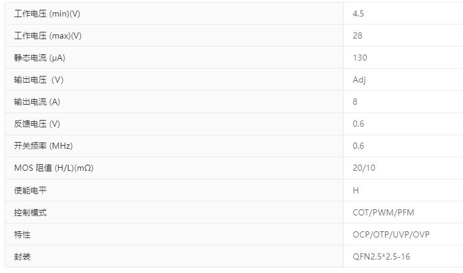Select the QFN2.5*2.5-16 package value
Viewport: 463px width, 273px height.
coord(382,256)
